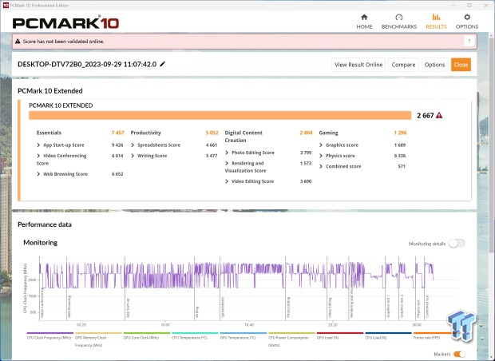Enable the Monitoring details toggle
Screen dimensions: 495x361
coord(457,244)
